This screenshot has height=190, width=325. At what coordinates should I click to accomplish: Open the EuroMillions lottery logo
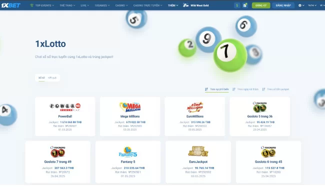click(x=195, y=107)
